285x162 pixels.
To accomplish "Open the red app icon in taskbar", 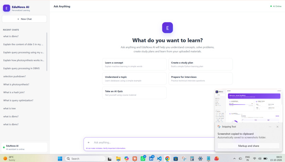I will click(216, 158).
